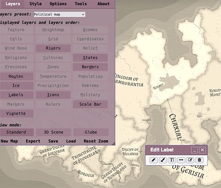Show the Markers layer
The image size is (221, 188).
(16, 104)
